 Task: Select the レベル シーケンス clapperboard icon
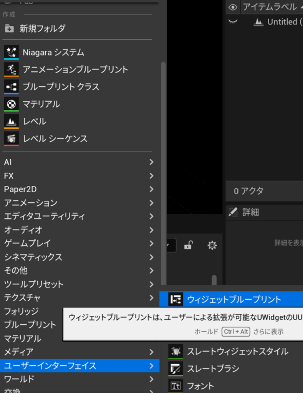(x=11, y=139)
